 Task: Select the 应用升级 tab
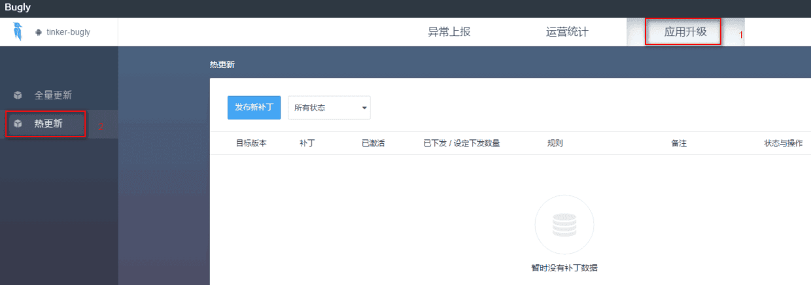pyautogui.click(x=685, y=31)
